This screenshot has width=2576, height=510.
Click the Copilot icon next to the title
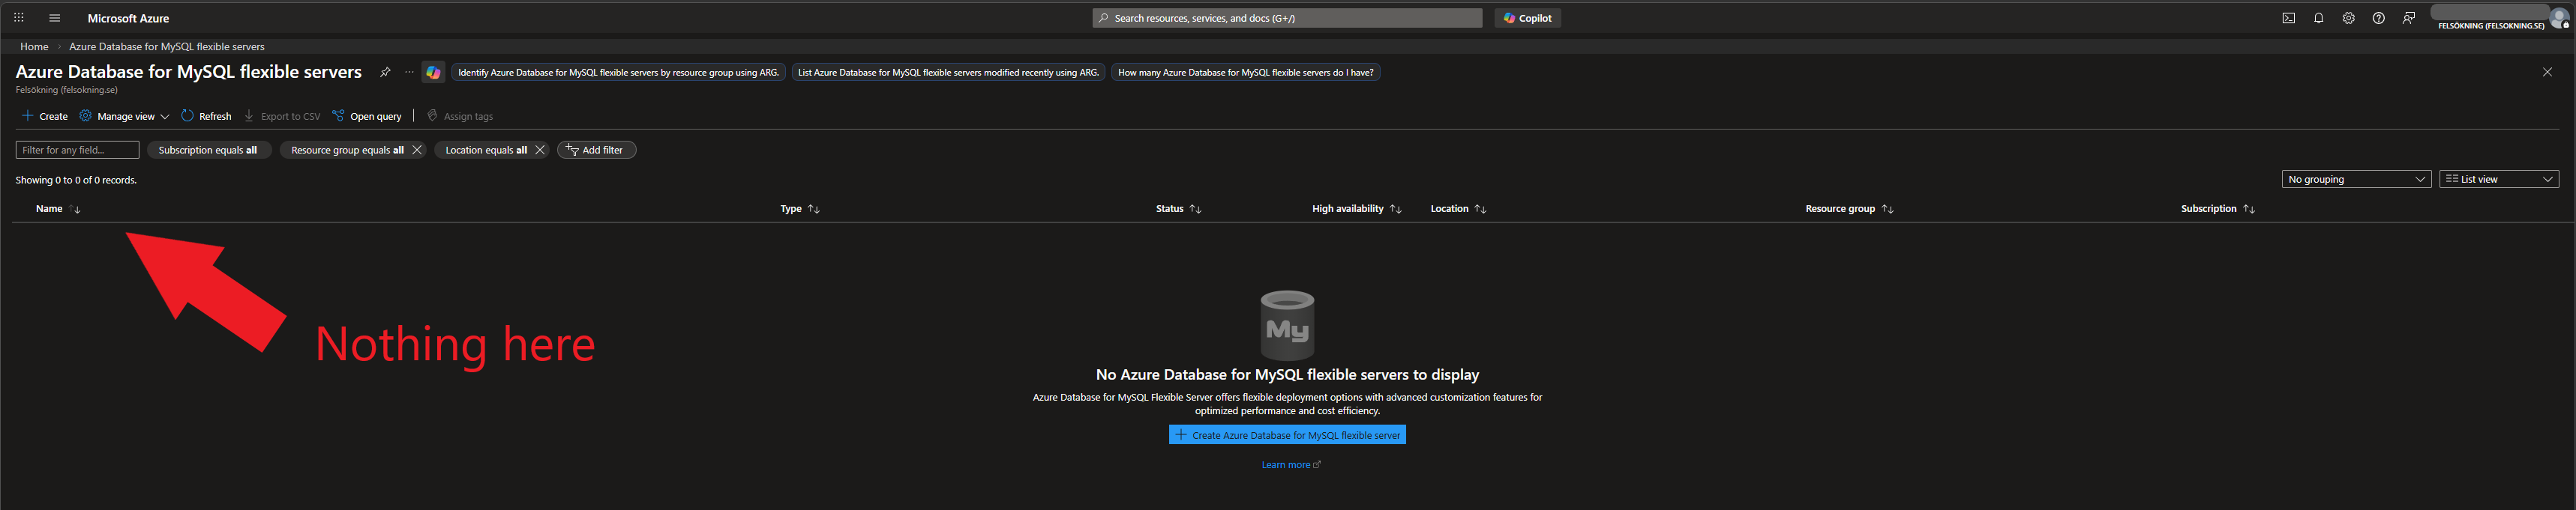click(x=433, y=72)
